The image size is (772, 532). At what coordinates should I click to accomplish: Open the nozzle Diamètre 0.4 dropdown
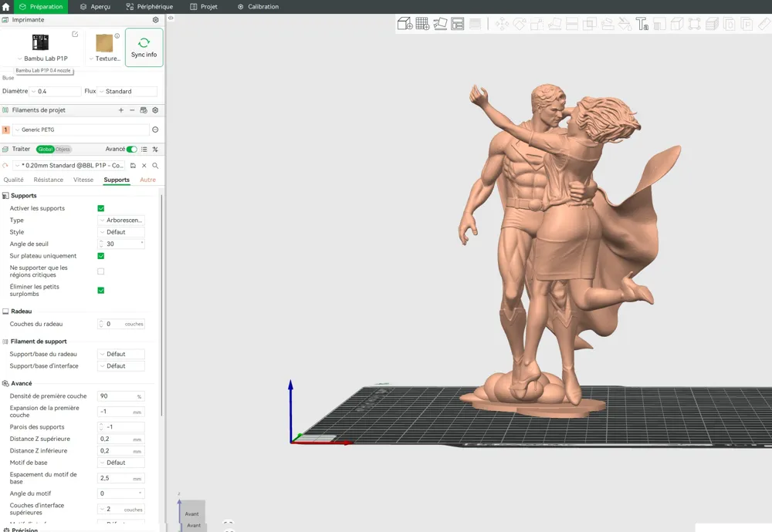click(55, 92)
